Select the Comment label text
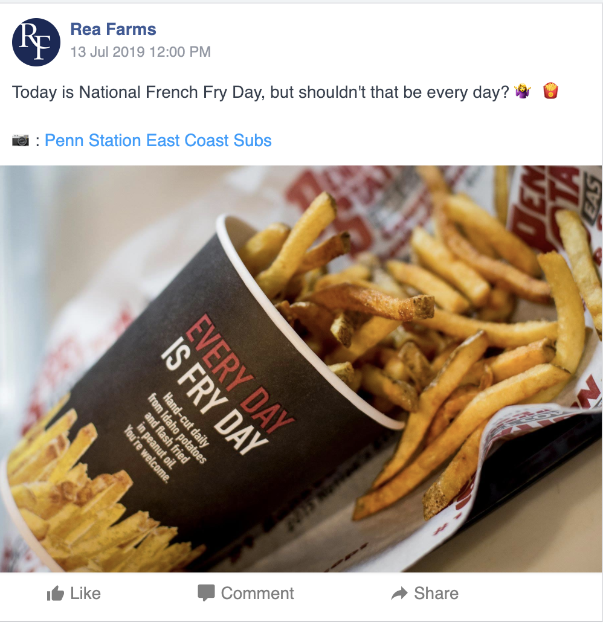Viewport: 603px width, 622px height. (257, 594)
